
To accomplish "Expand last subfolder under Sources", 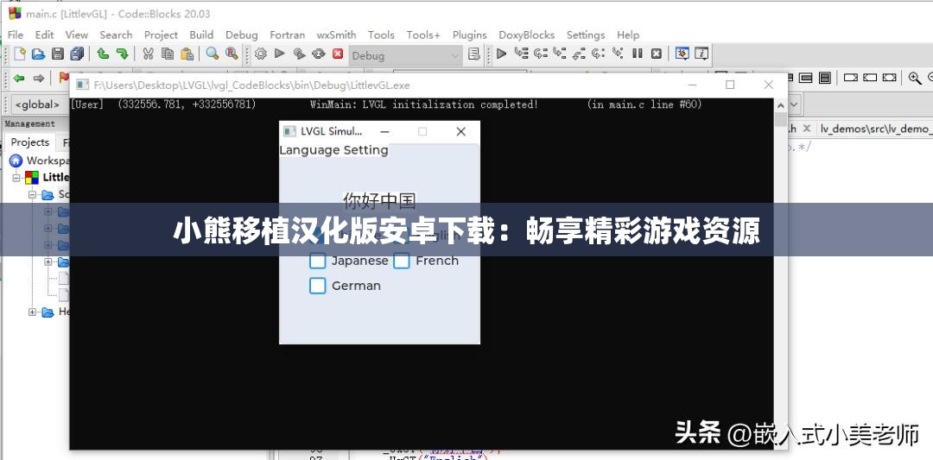I will 48,262.
